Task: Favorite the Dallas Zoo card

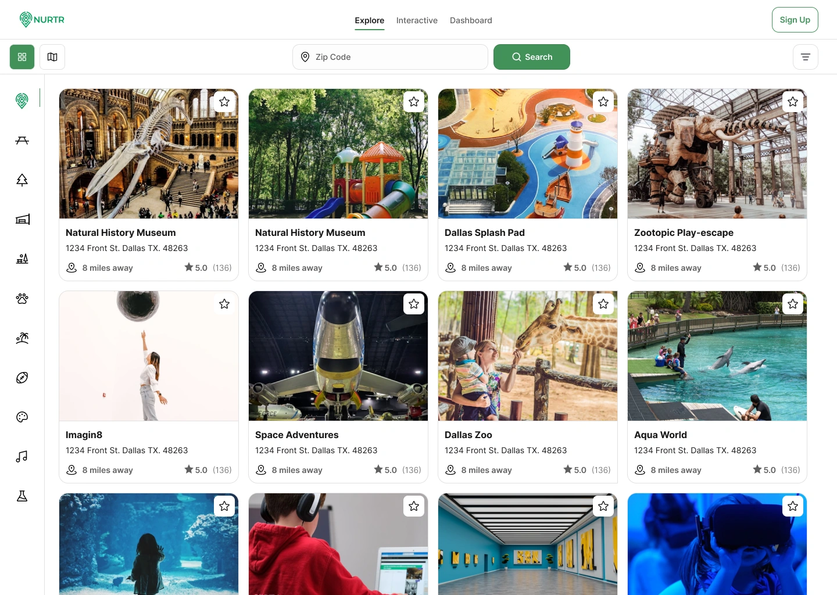Action: pyautogui.click(x=603, y=304)
